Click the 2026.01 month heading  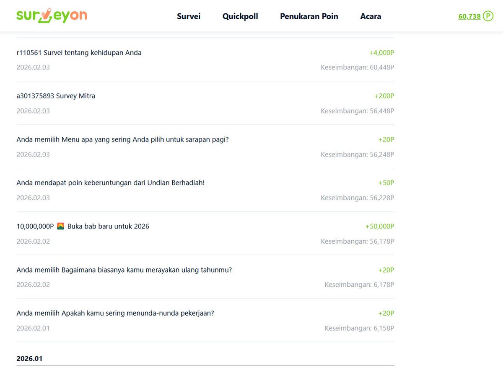pyautogui.click(x=29, y=359)
